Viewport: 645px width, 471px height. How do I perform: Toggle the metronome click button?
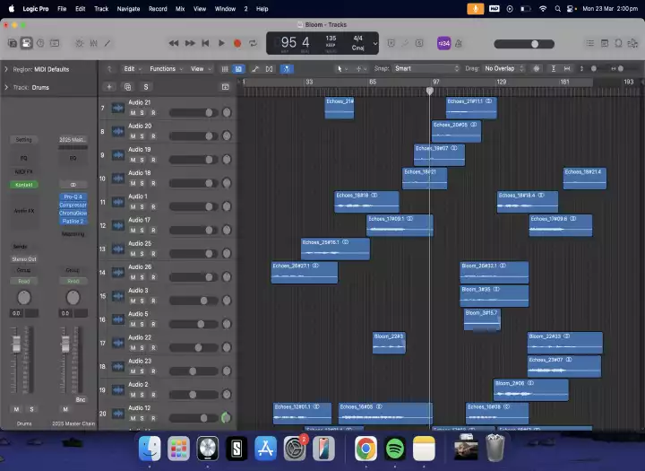click(459, 43)
